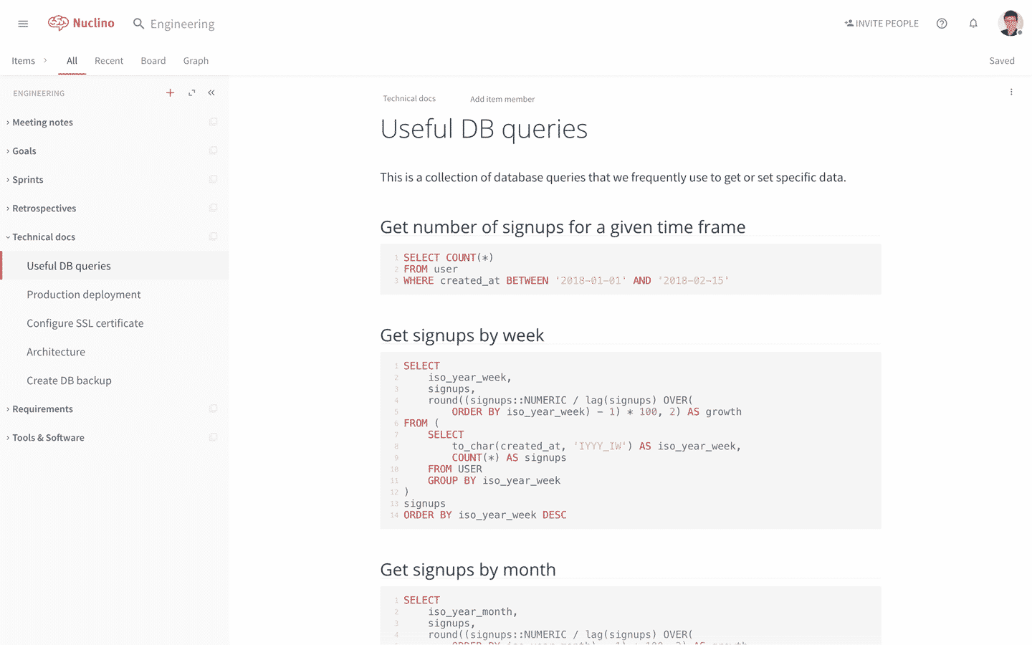The height and width of the screenshot is (645, 1032).
Task: Expand the Meeting notes collection
Action: coord(8,123)
